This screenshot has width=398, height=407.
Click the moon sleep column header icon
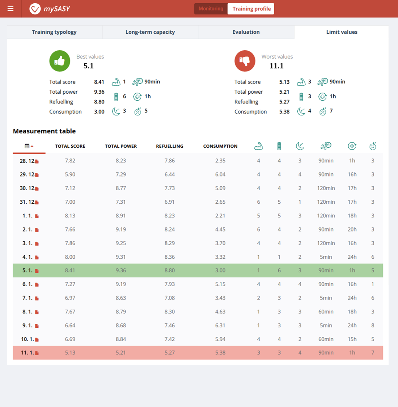point(300,146)
